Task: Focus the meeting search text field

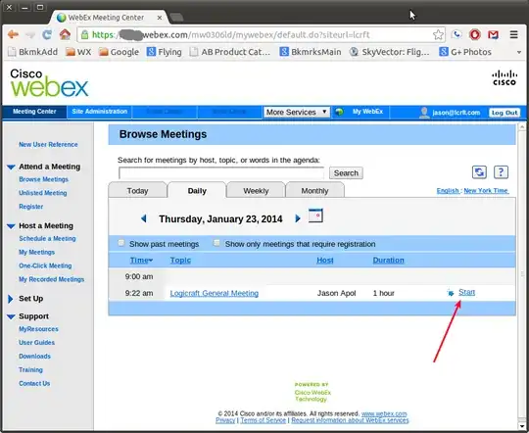Action: (221, 173)
